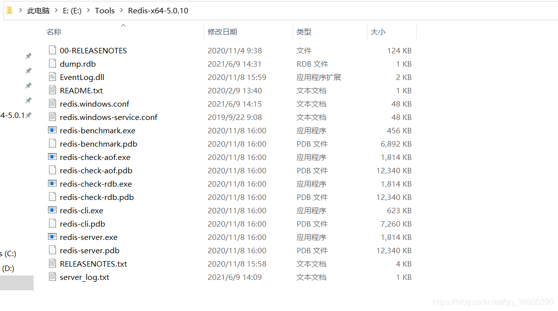
Task: Click the redis-check-aof.exe application icon
Action: [x=52, y=157]
